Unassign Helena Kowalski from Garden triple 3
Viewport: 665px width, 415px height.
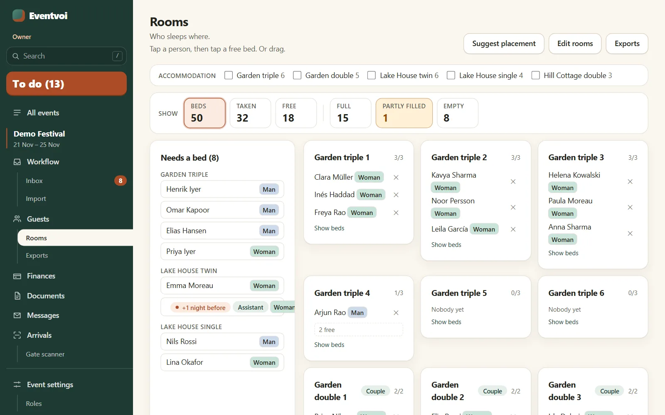point(630,181)
